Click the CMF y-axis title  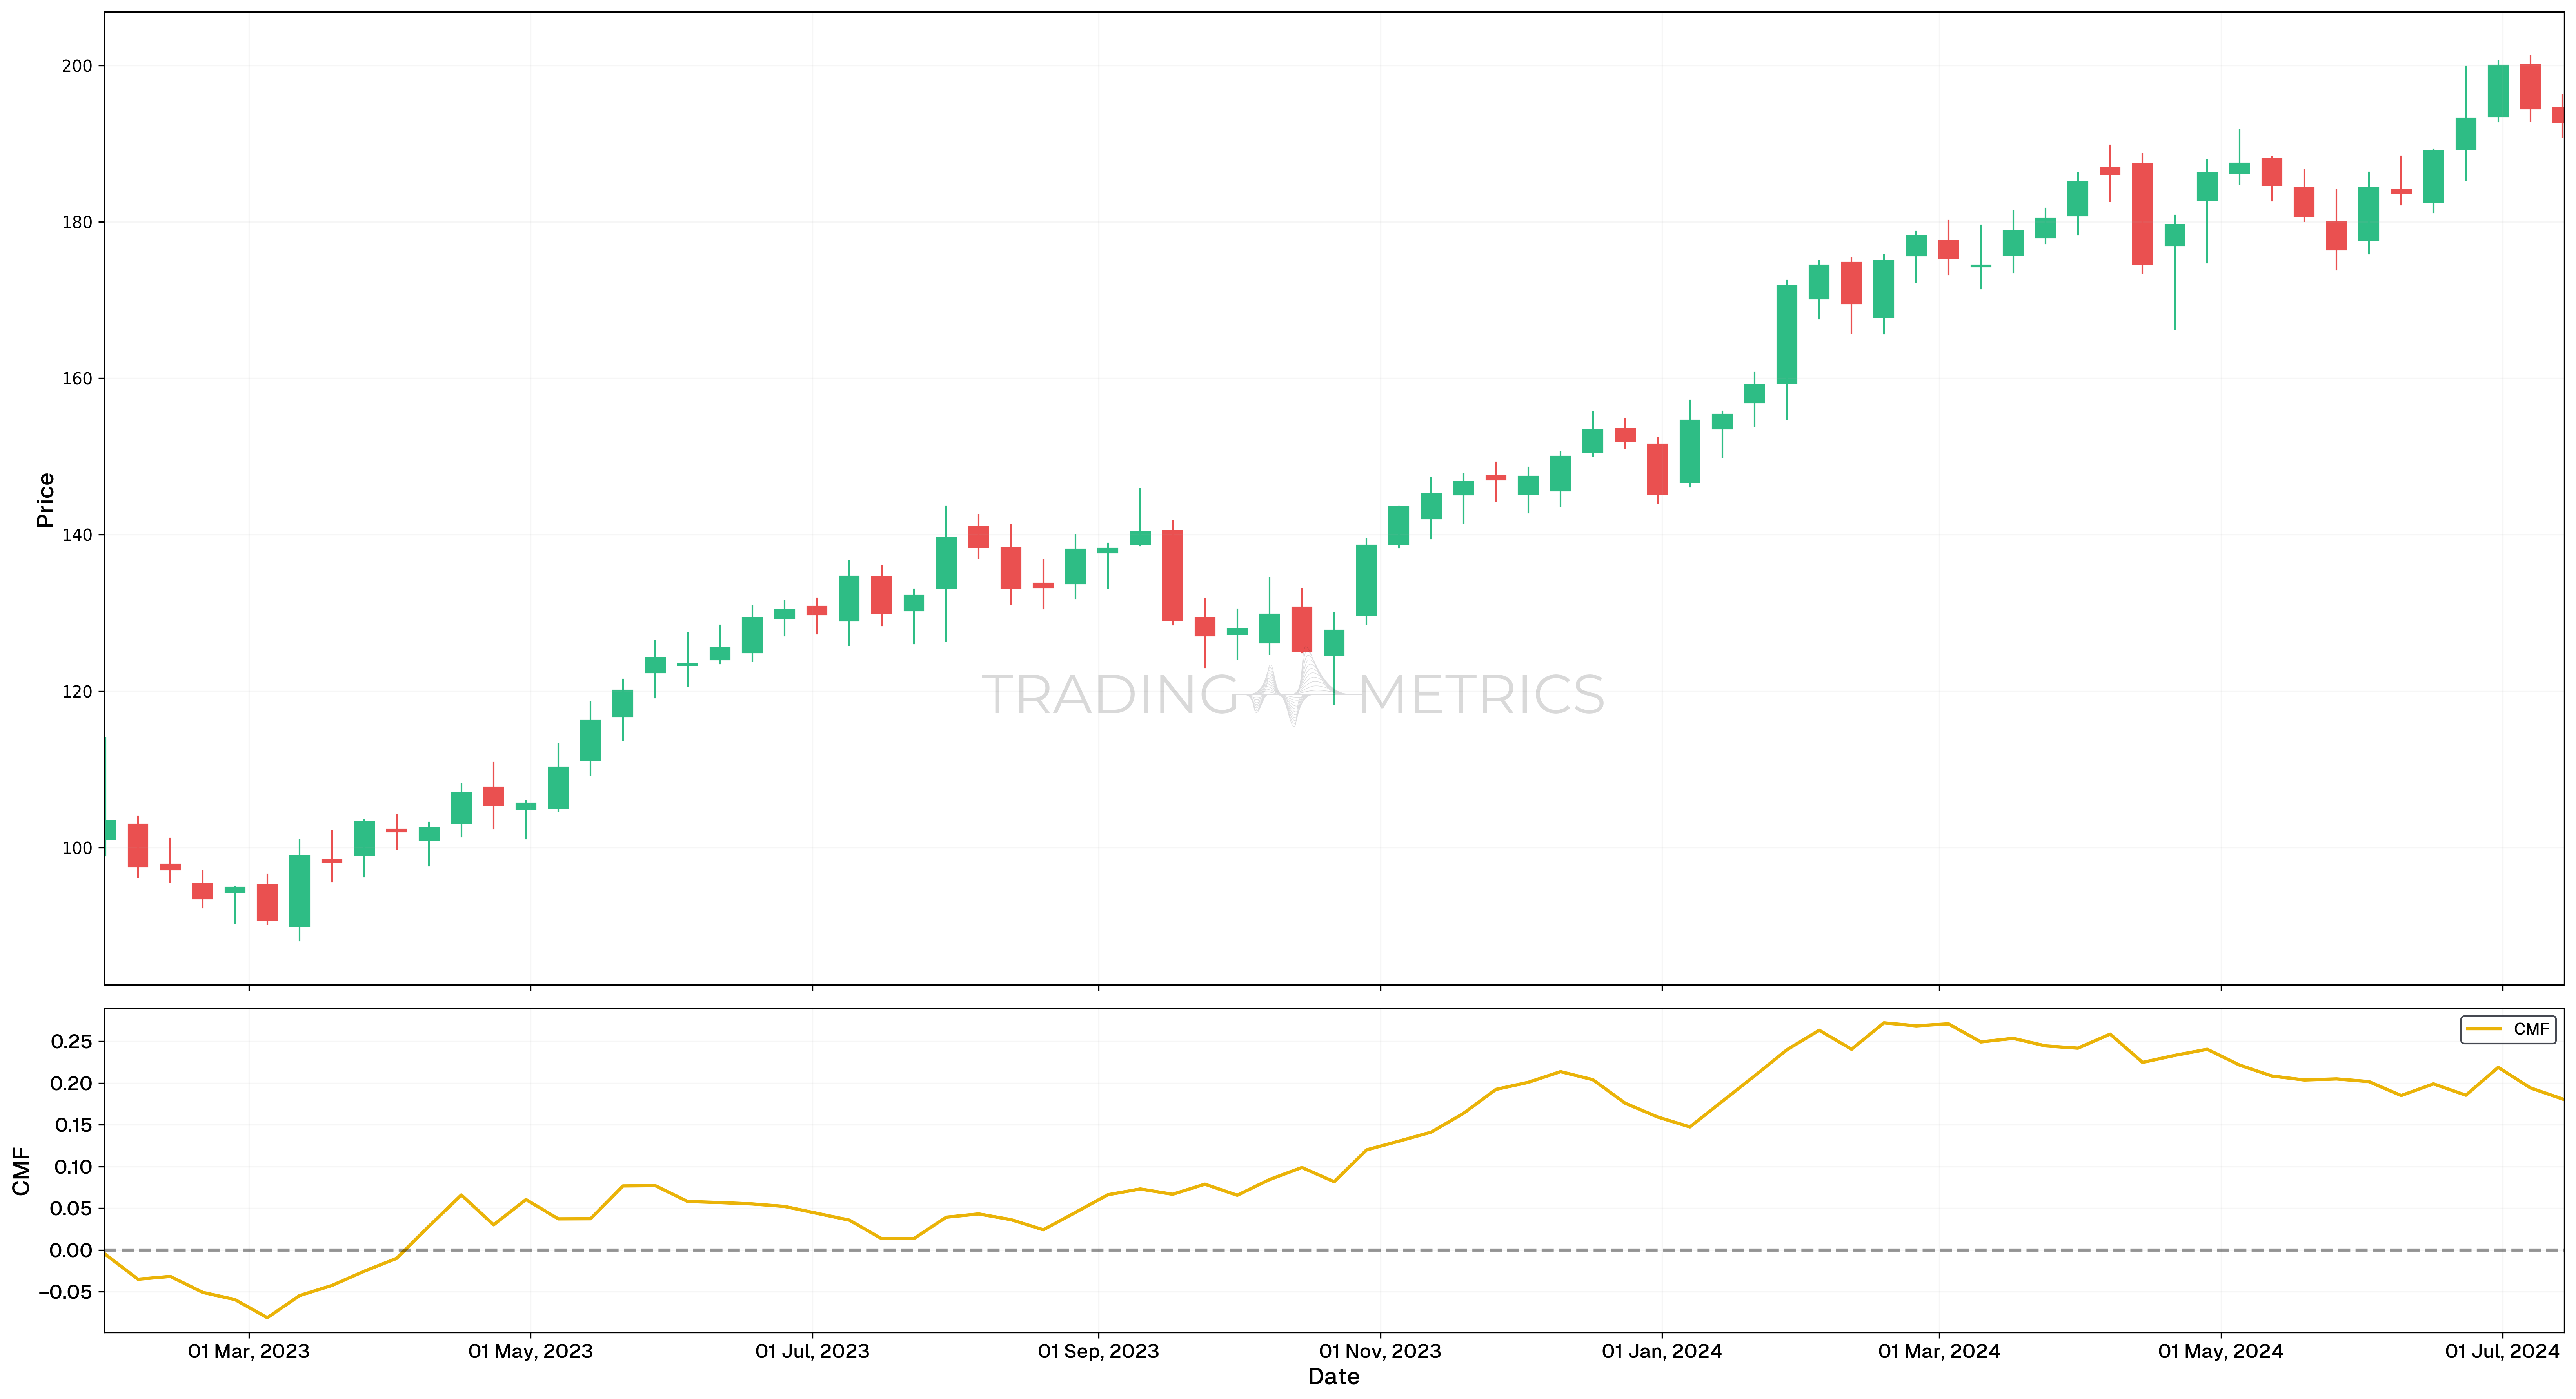21,1171
